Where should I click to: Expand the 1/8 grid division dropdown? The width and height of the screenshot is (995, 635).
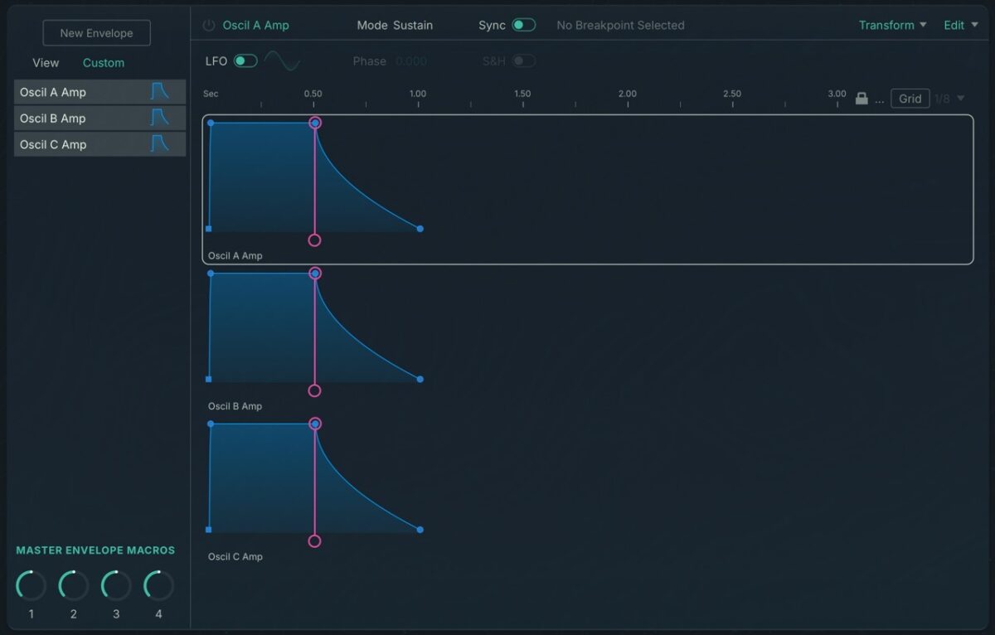pos(950,99)
